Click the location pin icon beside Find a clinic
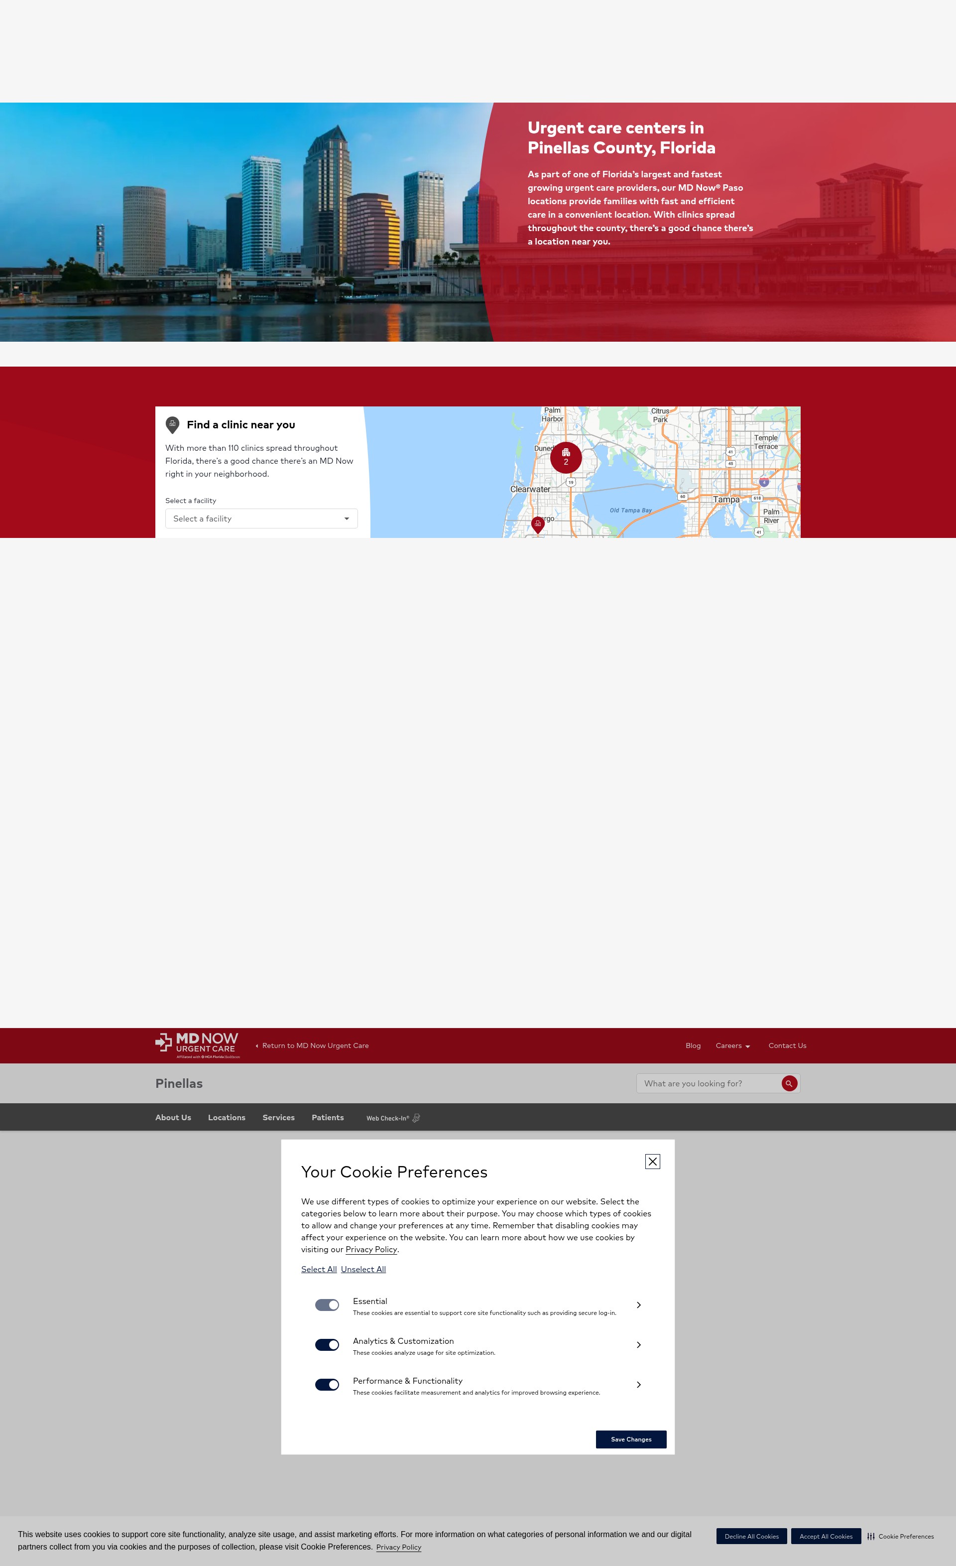 [172, 424]
